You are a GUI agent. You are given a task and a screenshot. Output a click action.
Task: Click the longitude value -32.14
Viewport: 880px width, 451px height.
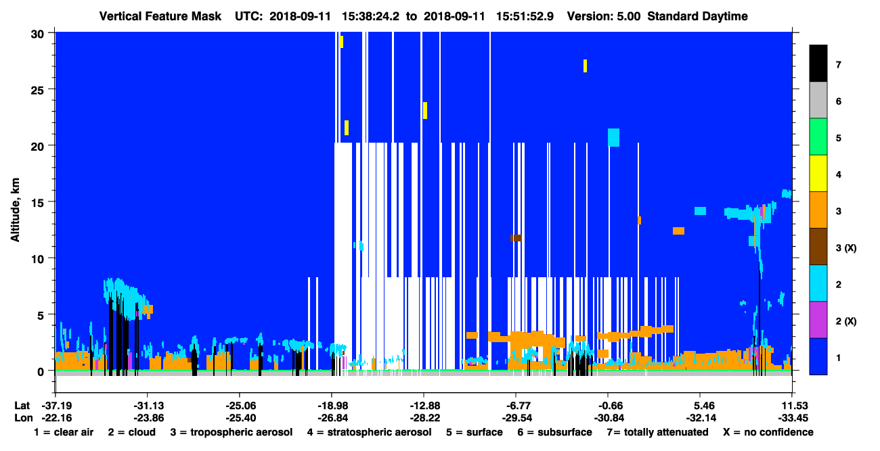(x=701, y=418)
